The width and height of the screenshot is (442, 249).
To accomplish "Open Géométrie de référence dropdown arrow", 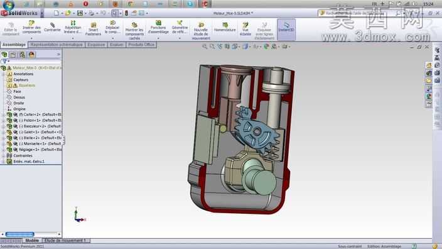I will [x=180, y=38].
